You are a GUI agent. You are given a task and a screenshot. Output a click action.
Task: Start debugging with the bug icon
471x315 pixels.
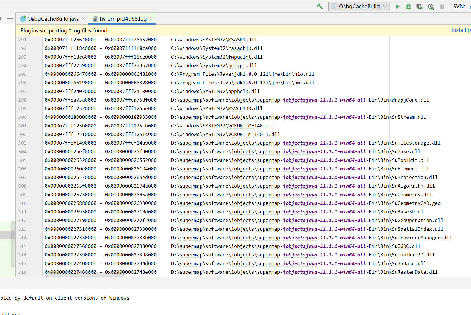[x=408, y=6]
